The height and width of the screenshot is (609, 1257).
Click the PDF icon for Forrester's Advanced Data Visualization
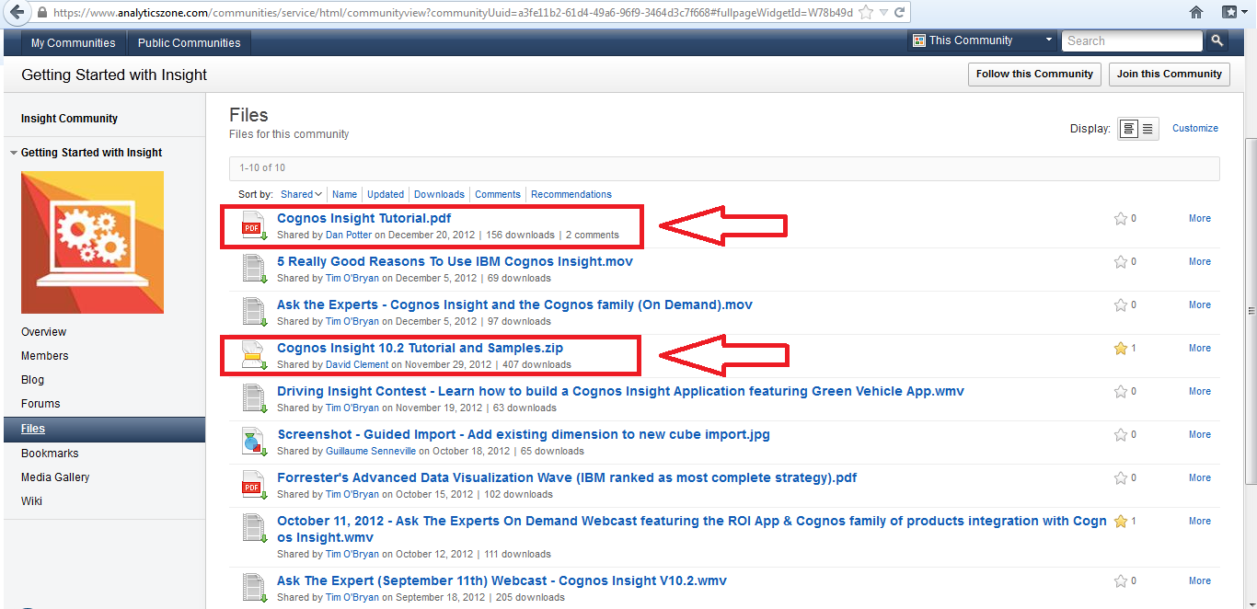coord(254,486)
